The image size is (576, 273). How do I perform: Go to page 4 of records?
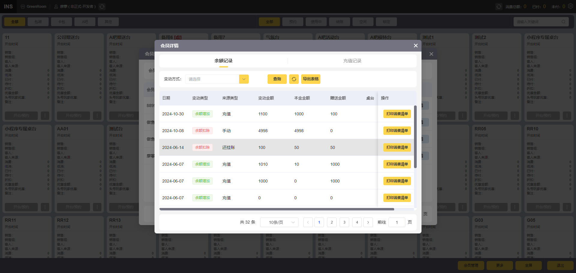click(357, 222)
